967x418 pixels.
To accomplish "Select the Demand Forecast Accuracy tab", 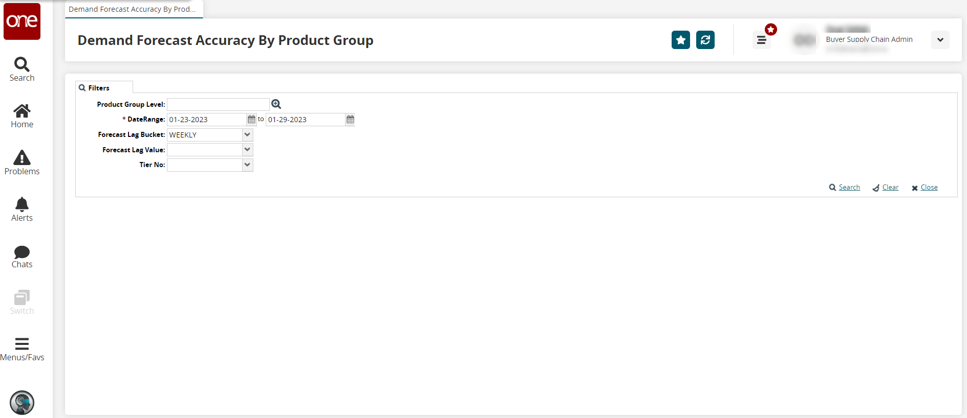I will (132, 9).
